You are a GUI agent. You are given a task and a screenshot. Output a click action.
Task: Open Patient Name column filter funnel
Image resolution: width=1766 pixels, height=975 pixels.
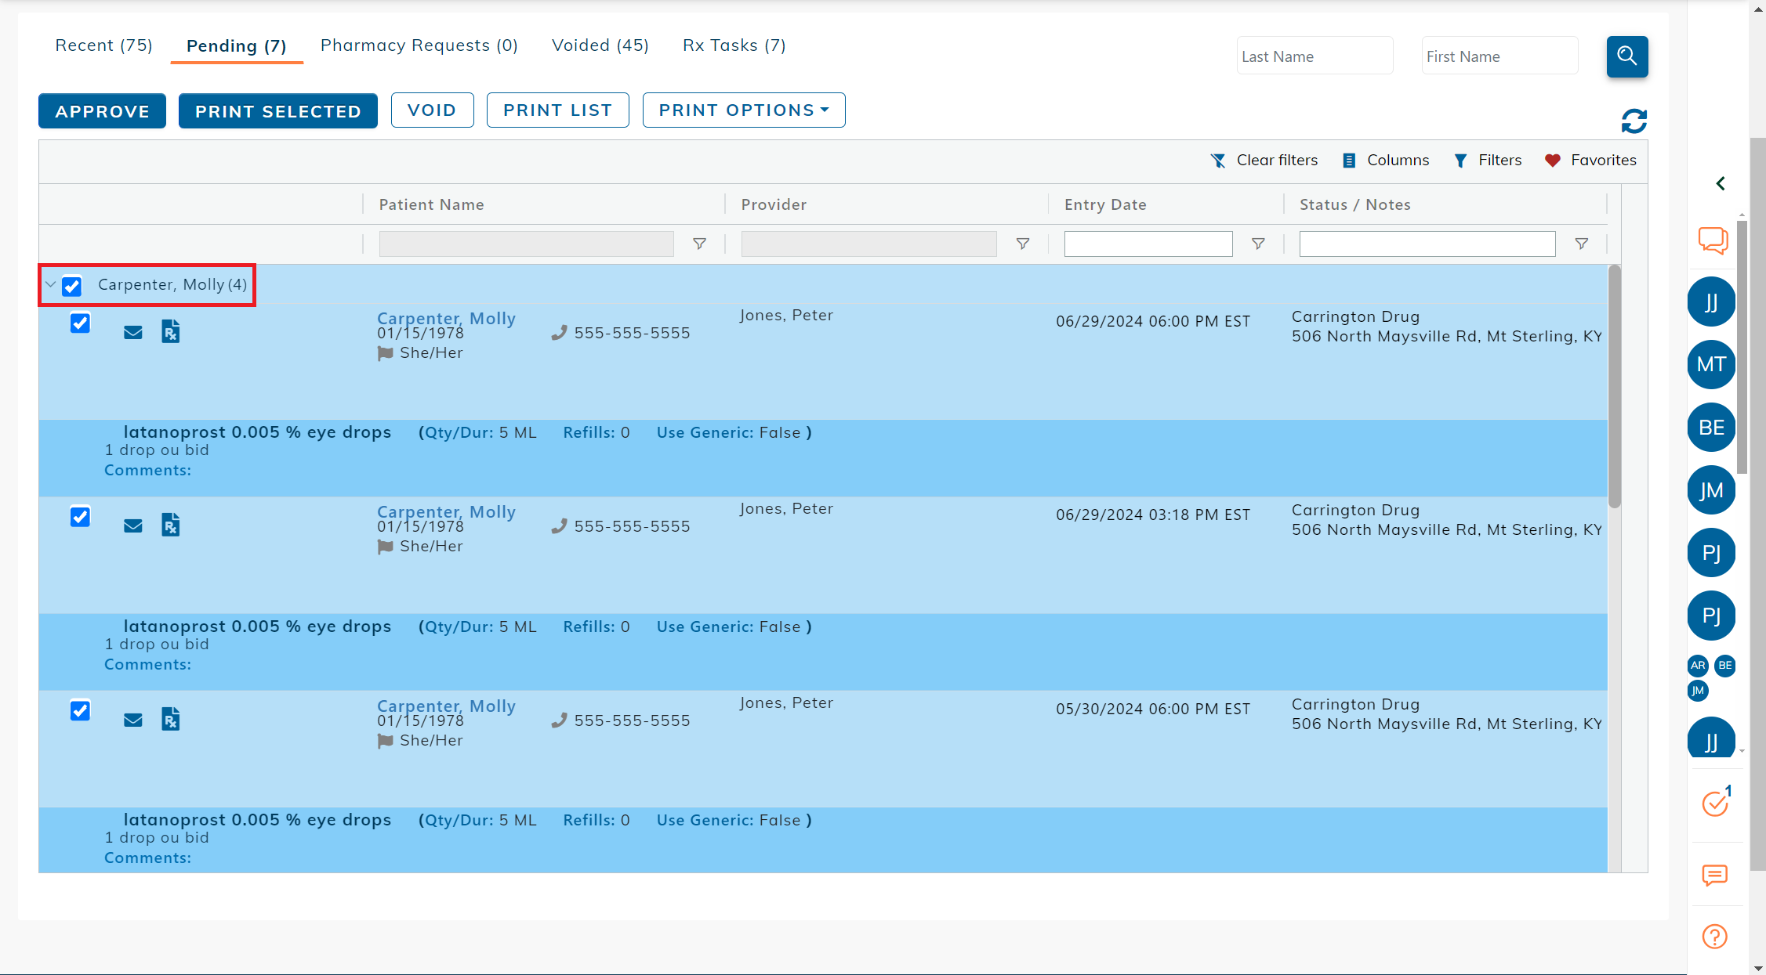(x=700, y=244)
